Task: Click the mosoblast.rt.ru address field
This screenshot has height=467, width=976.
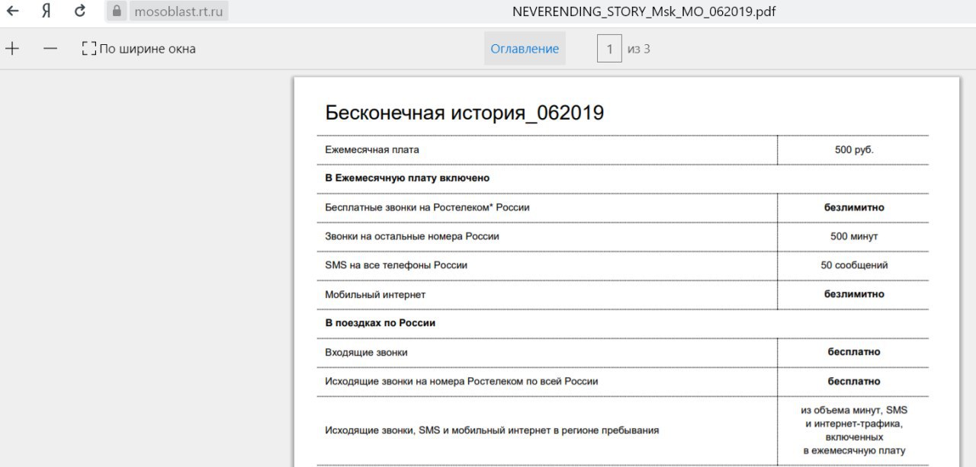Action: pos(179,11)
